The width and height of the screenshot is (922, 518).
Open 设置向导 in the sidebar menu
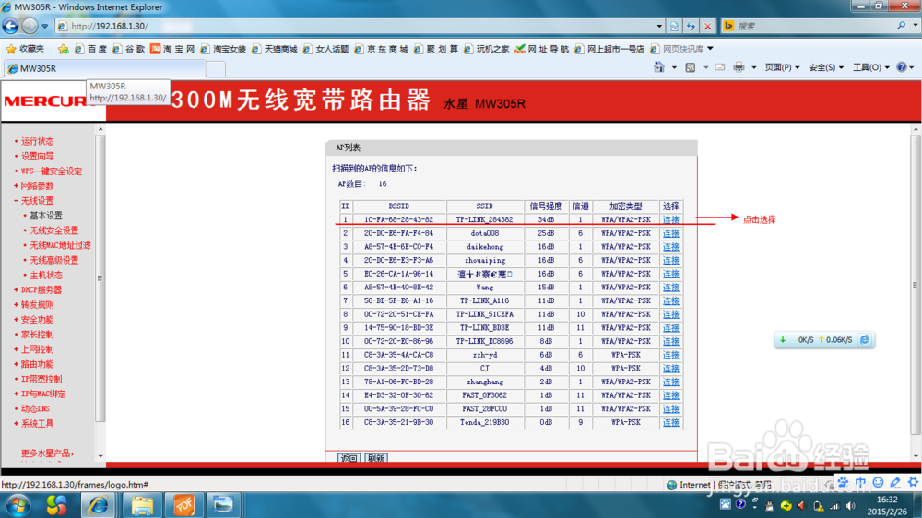coord(37,156)
